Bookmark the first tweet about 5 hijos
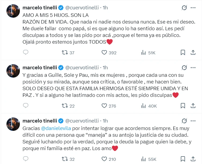This screenshot has width=202, height=164. coord(183,53)
